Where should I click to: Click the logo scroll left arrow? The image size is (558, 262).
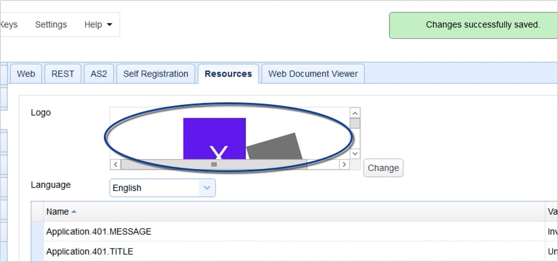pyautogui.click(x=115, y=164)
